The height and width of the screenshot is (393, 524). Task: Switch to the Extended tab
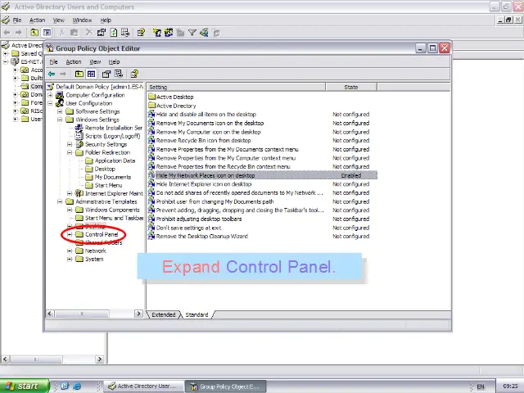tap(164, 314)
